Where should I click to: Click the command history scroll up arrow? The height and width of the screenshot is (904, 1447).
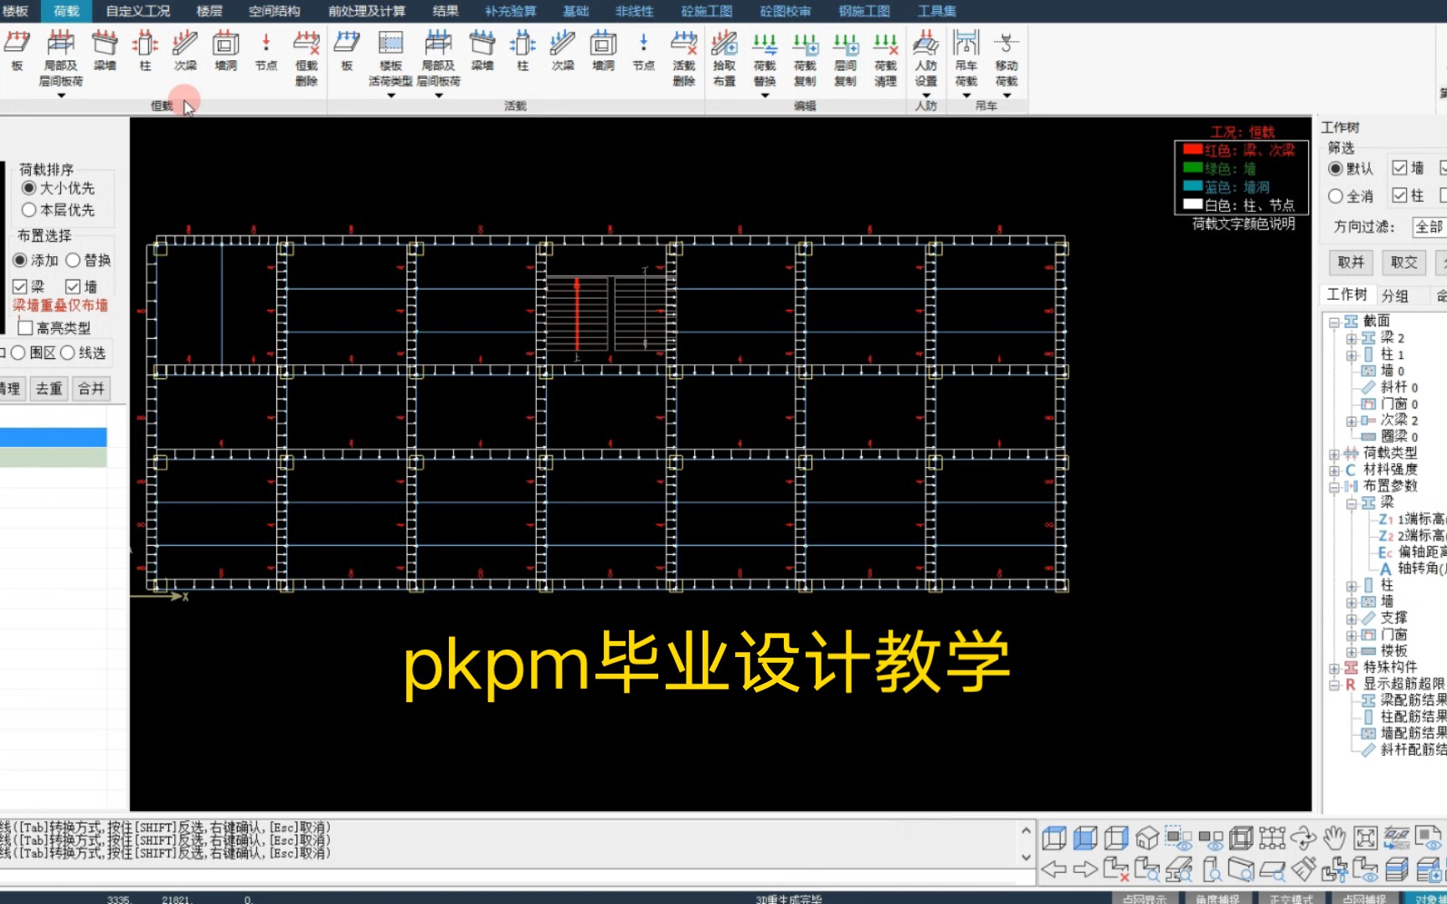1025,829
